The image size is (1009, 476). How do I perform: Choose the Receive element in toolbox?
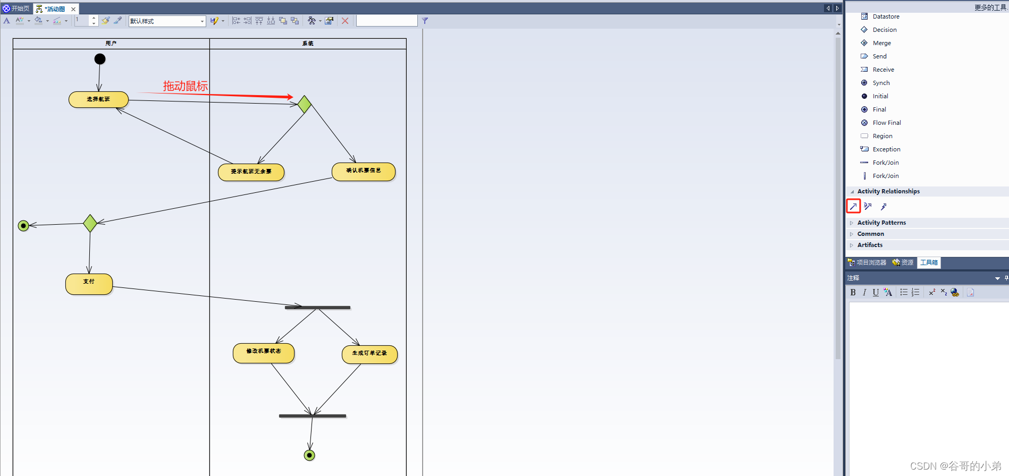[878, 70]
